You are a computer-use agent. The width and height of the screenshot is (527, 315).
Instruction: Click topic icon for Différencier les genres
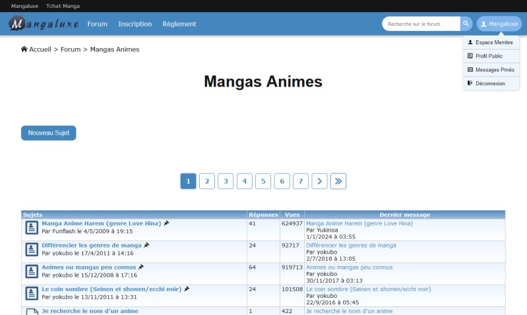32,250
